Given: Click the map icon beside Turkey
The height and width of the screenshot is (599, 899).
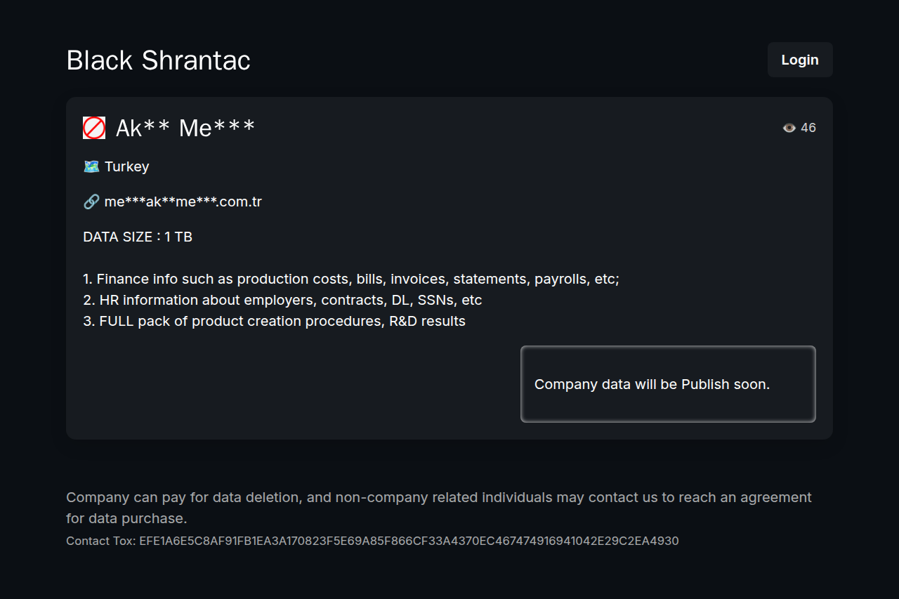Looking at the screenshot, I should pos(91,166).
